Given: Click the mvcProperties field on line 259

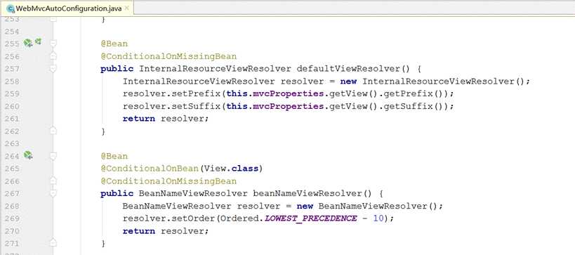Looking at the screenshot, I should click(x=289, y=93).
